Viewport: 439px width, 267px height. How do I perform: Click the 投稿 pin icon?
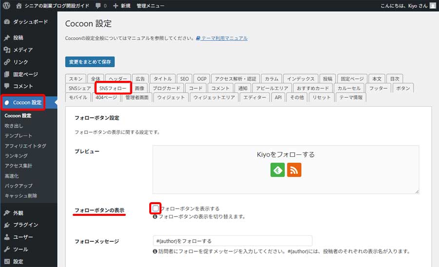[7, 38]
